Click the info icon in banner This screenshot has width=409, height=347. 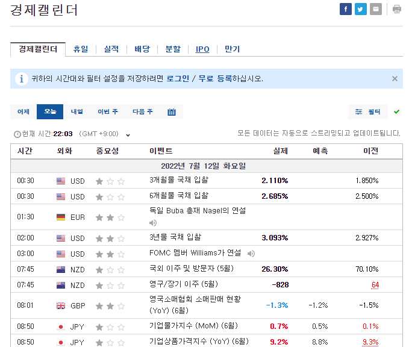pos(22,78)
